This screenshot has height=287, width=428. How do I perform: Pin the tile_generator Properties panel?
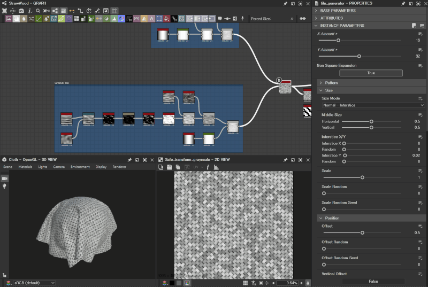point(403,3)
